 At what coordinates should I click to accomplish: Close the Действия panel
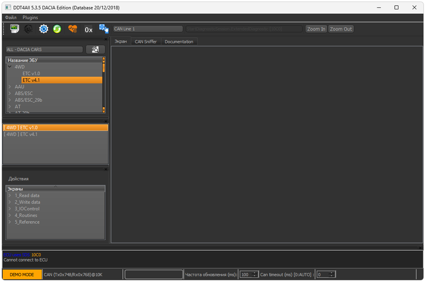(x=106, y=169)
